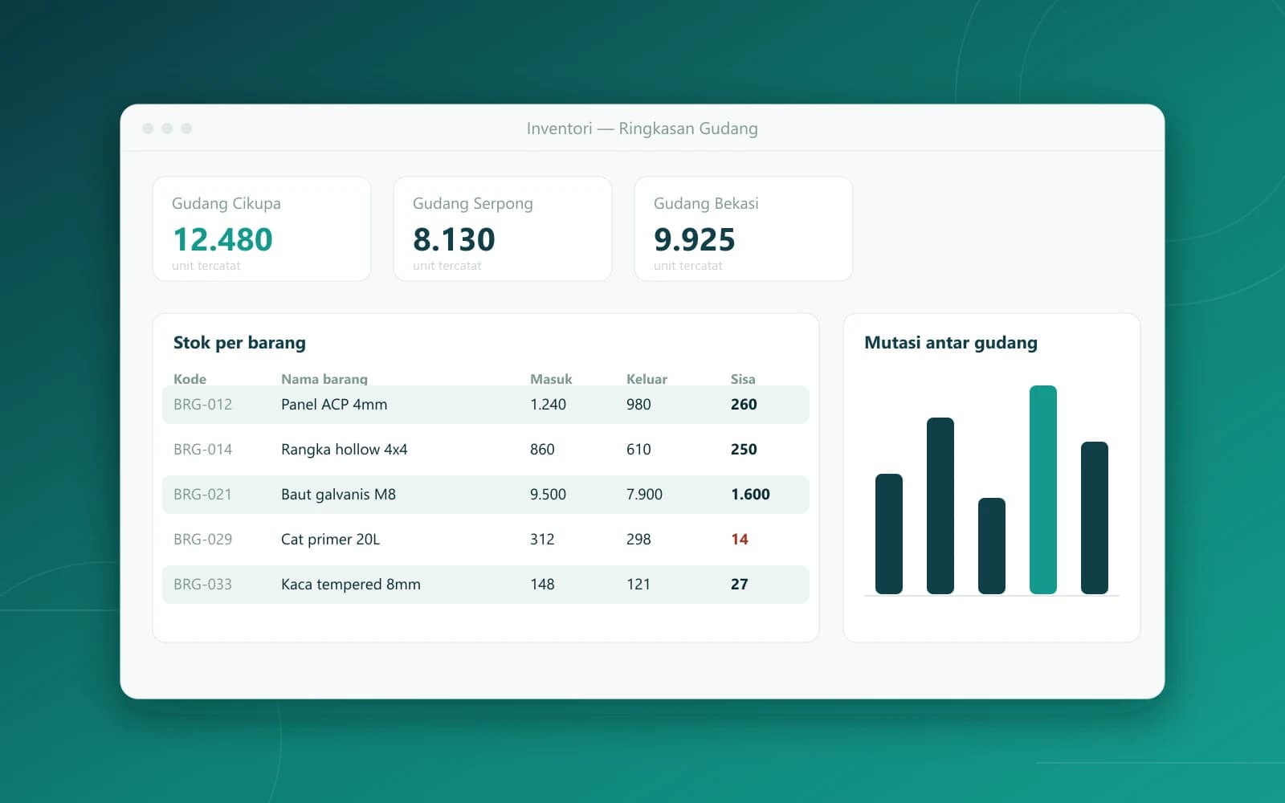Sort by the Sisa column header
Viewport: 1285px width, 803px height.
point(743,379)
